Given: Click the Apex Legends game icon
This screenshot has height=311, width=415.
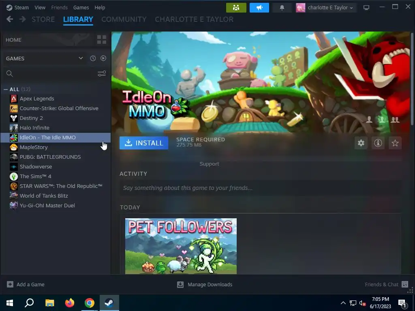Looking at the screenshot, I should [x=14, y=99].
